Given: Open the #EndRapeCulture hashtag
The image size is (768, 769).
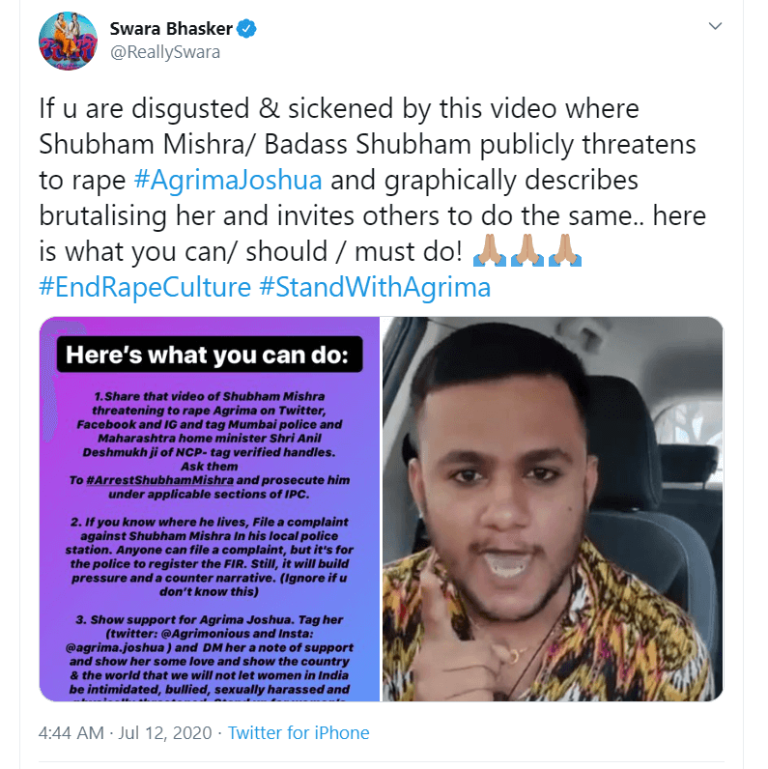Looking at the screenshot, I should pyautogui.click(x=145, y=287).
